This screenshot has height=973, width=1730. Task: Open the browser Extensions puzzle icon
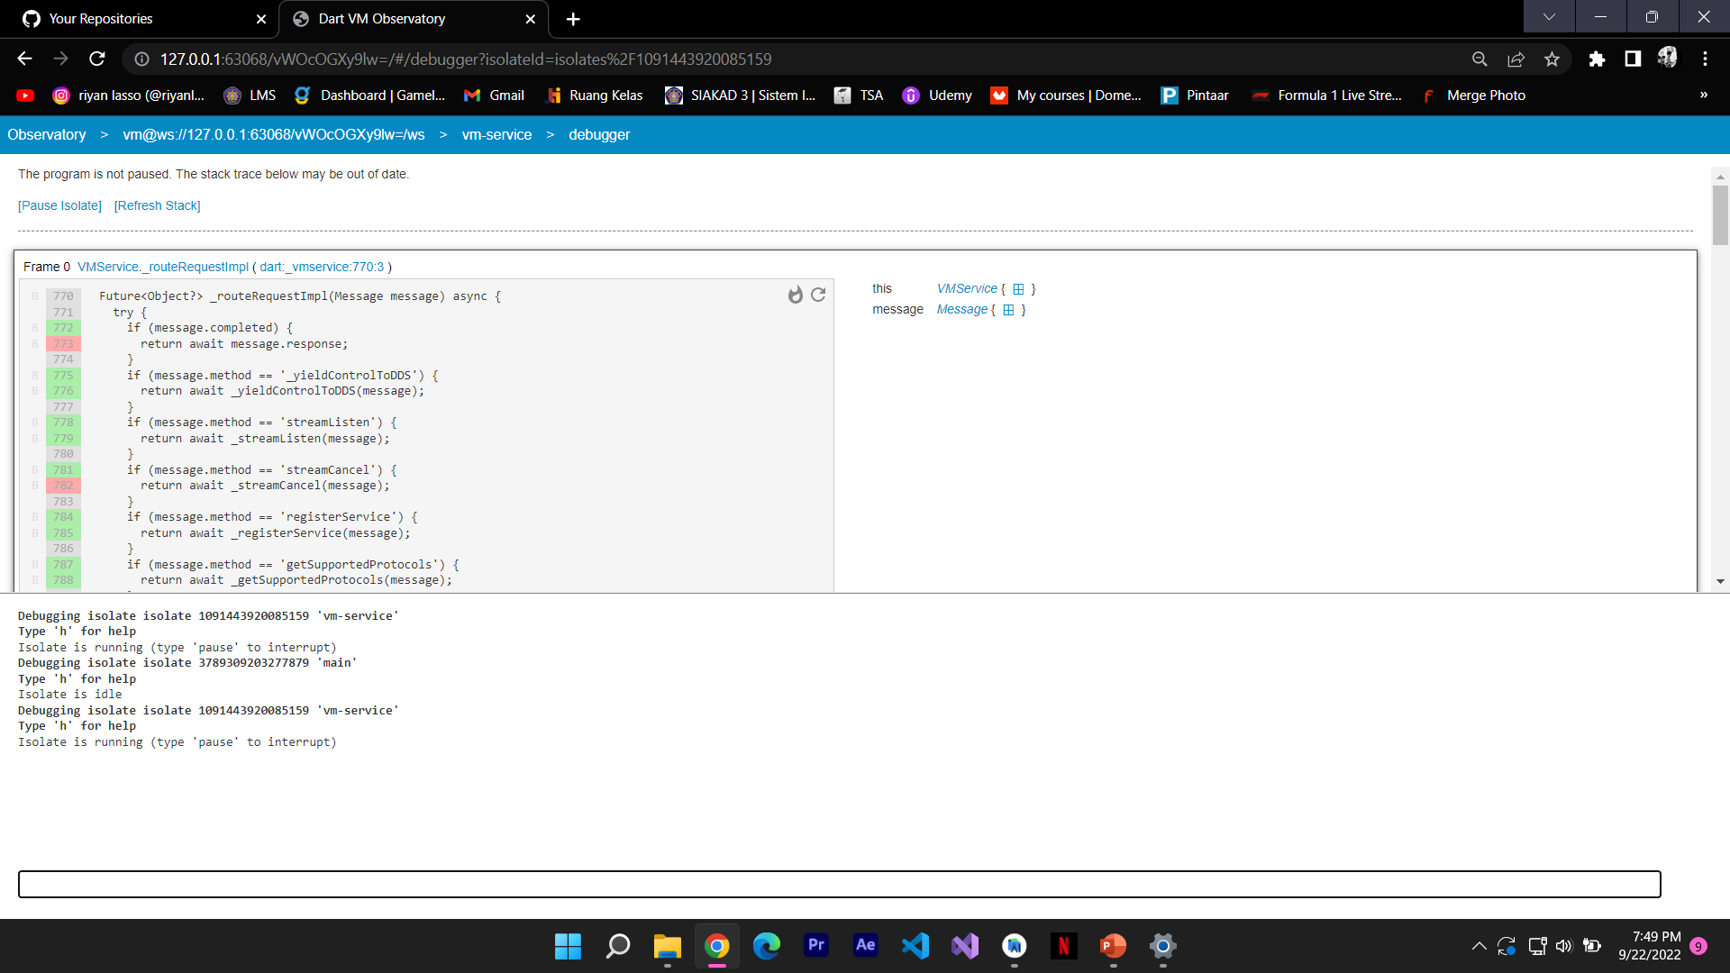click(1597, 59)
